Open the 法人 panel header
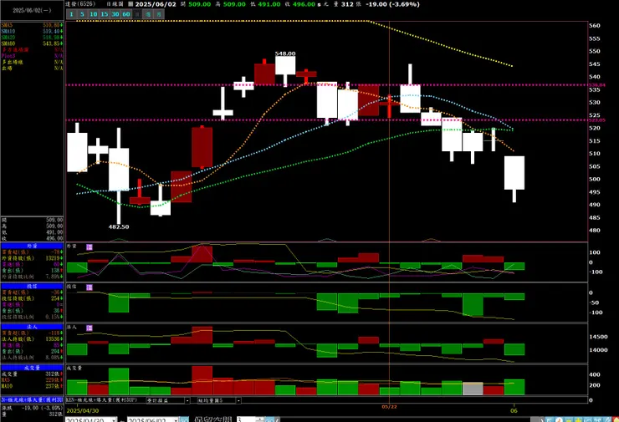 (32, 327)
